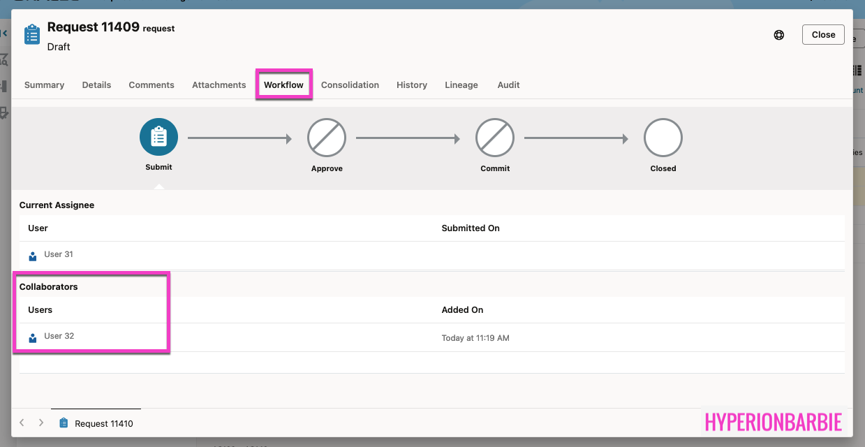Screen dimensions: 865x447
Task: Click the Request 11410 clipboard icon
Action: 64,423
